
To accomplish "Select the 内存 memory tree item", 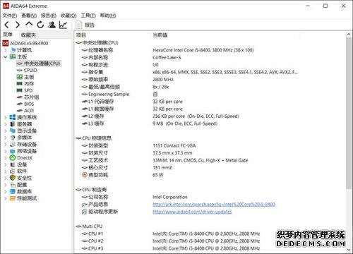I will coord(25,84).
